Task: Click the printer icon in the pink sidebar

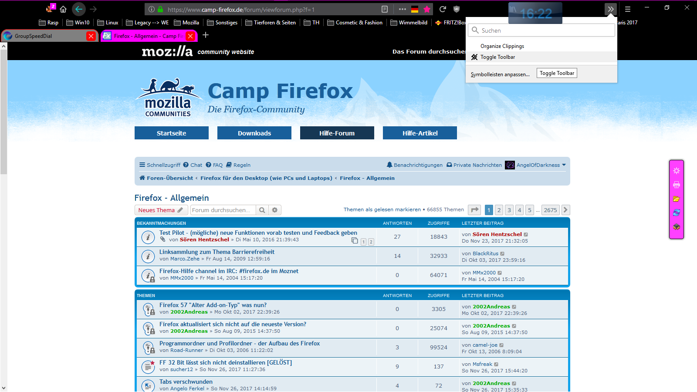Action: 677,185
